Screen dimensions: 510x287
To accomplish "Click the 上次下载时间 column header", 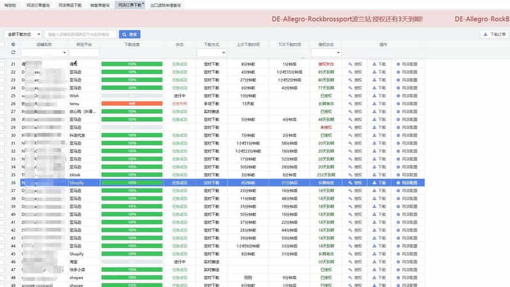I will 248,44.
